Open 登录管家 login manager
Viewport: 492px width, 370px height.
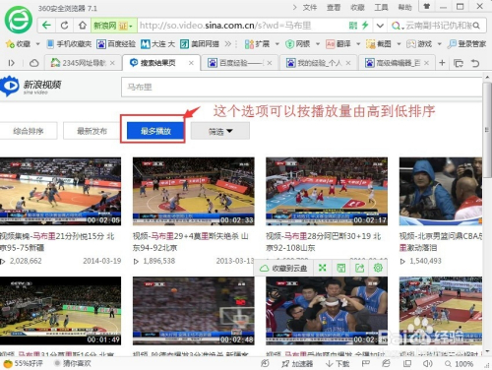click(x=467, y=44)
